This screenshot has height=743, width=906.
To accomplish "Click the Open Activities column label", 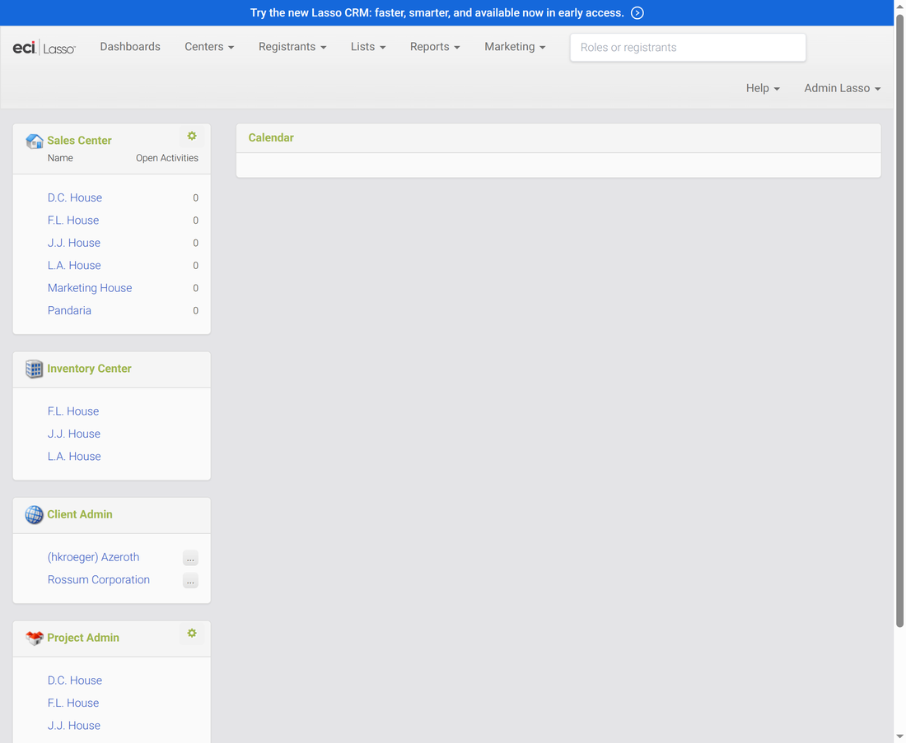I will (167, 158).
